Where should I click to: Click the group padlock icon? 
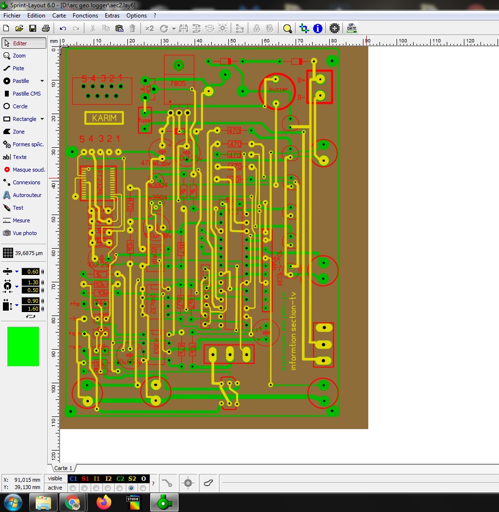(257, 28)
